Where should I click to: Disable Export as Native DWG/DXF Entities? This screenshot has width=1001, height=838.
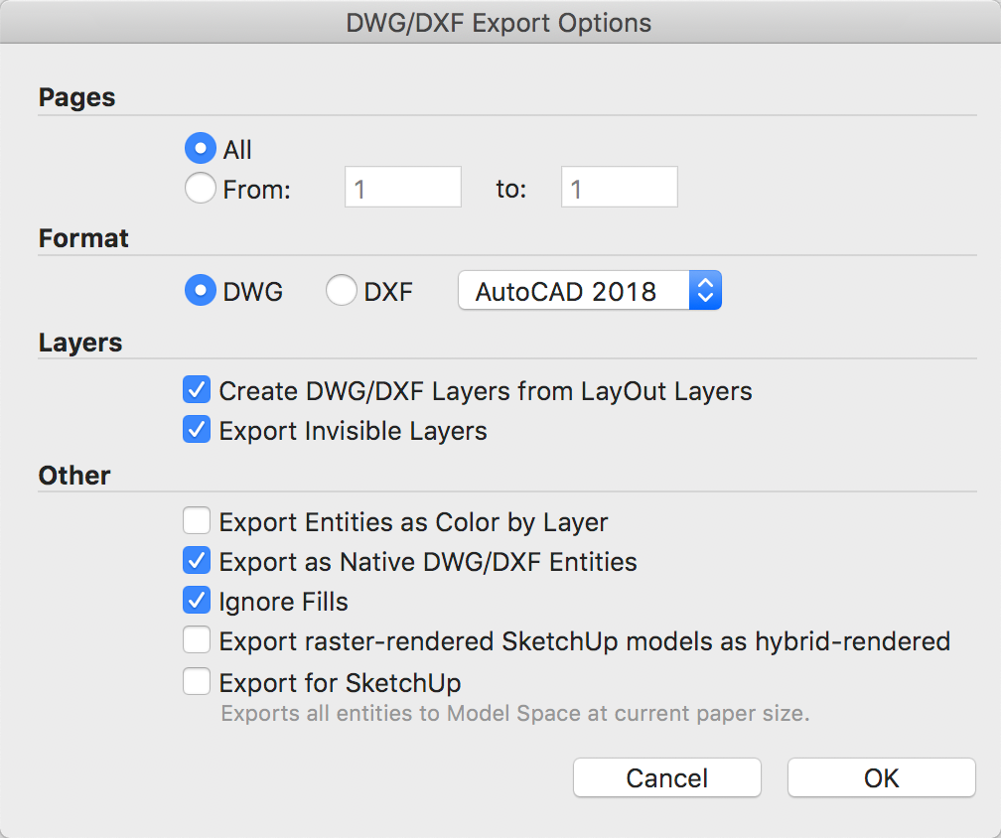pyautogui.click(x=197, y=561)
